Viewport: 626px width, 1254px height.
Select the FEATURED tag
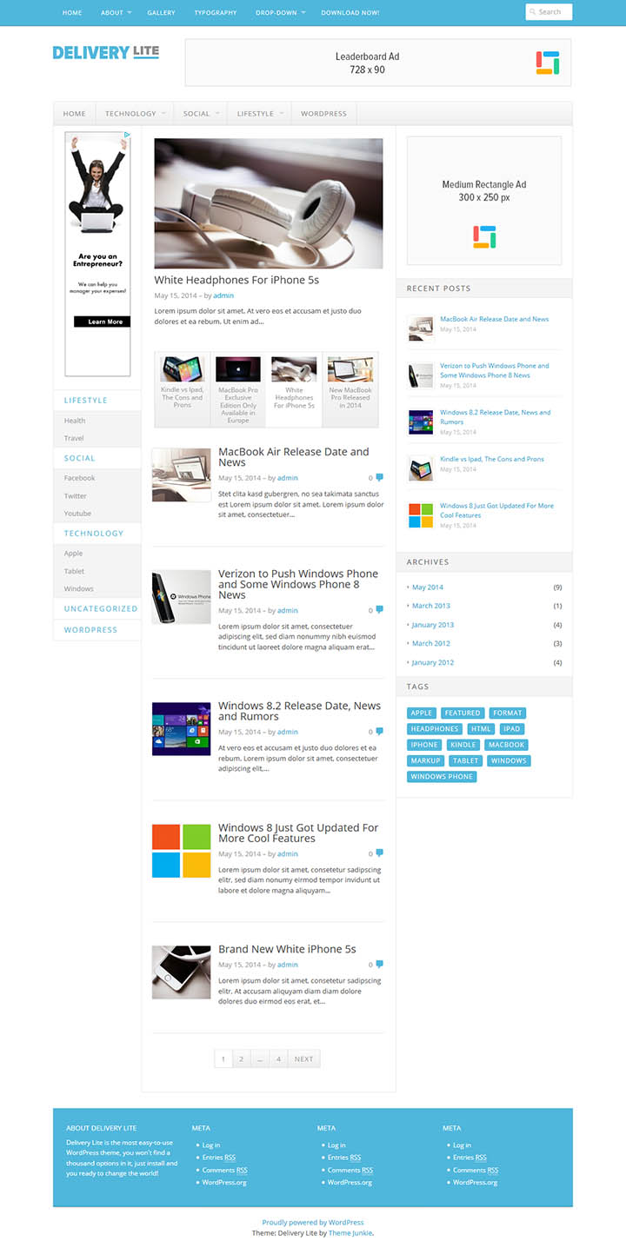point(463,713)
